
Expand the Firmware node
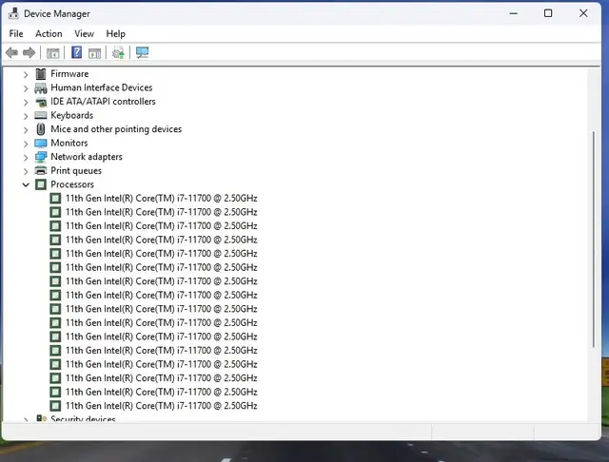click(x=26, y=74)
